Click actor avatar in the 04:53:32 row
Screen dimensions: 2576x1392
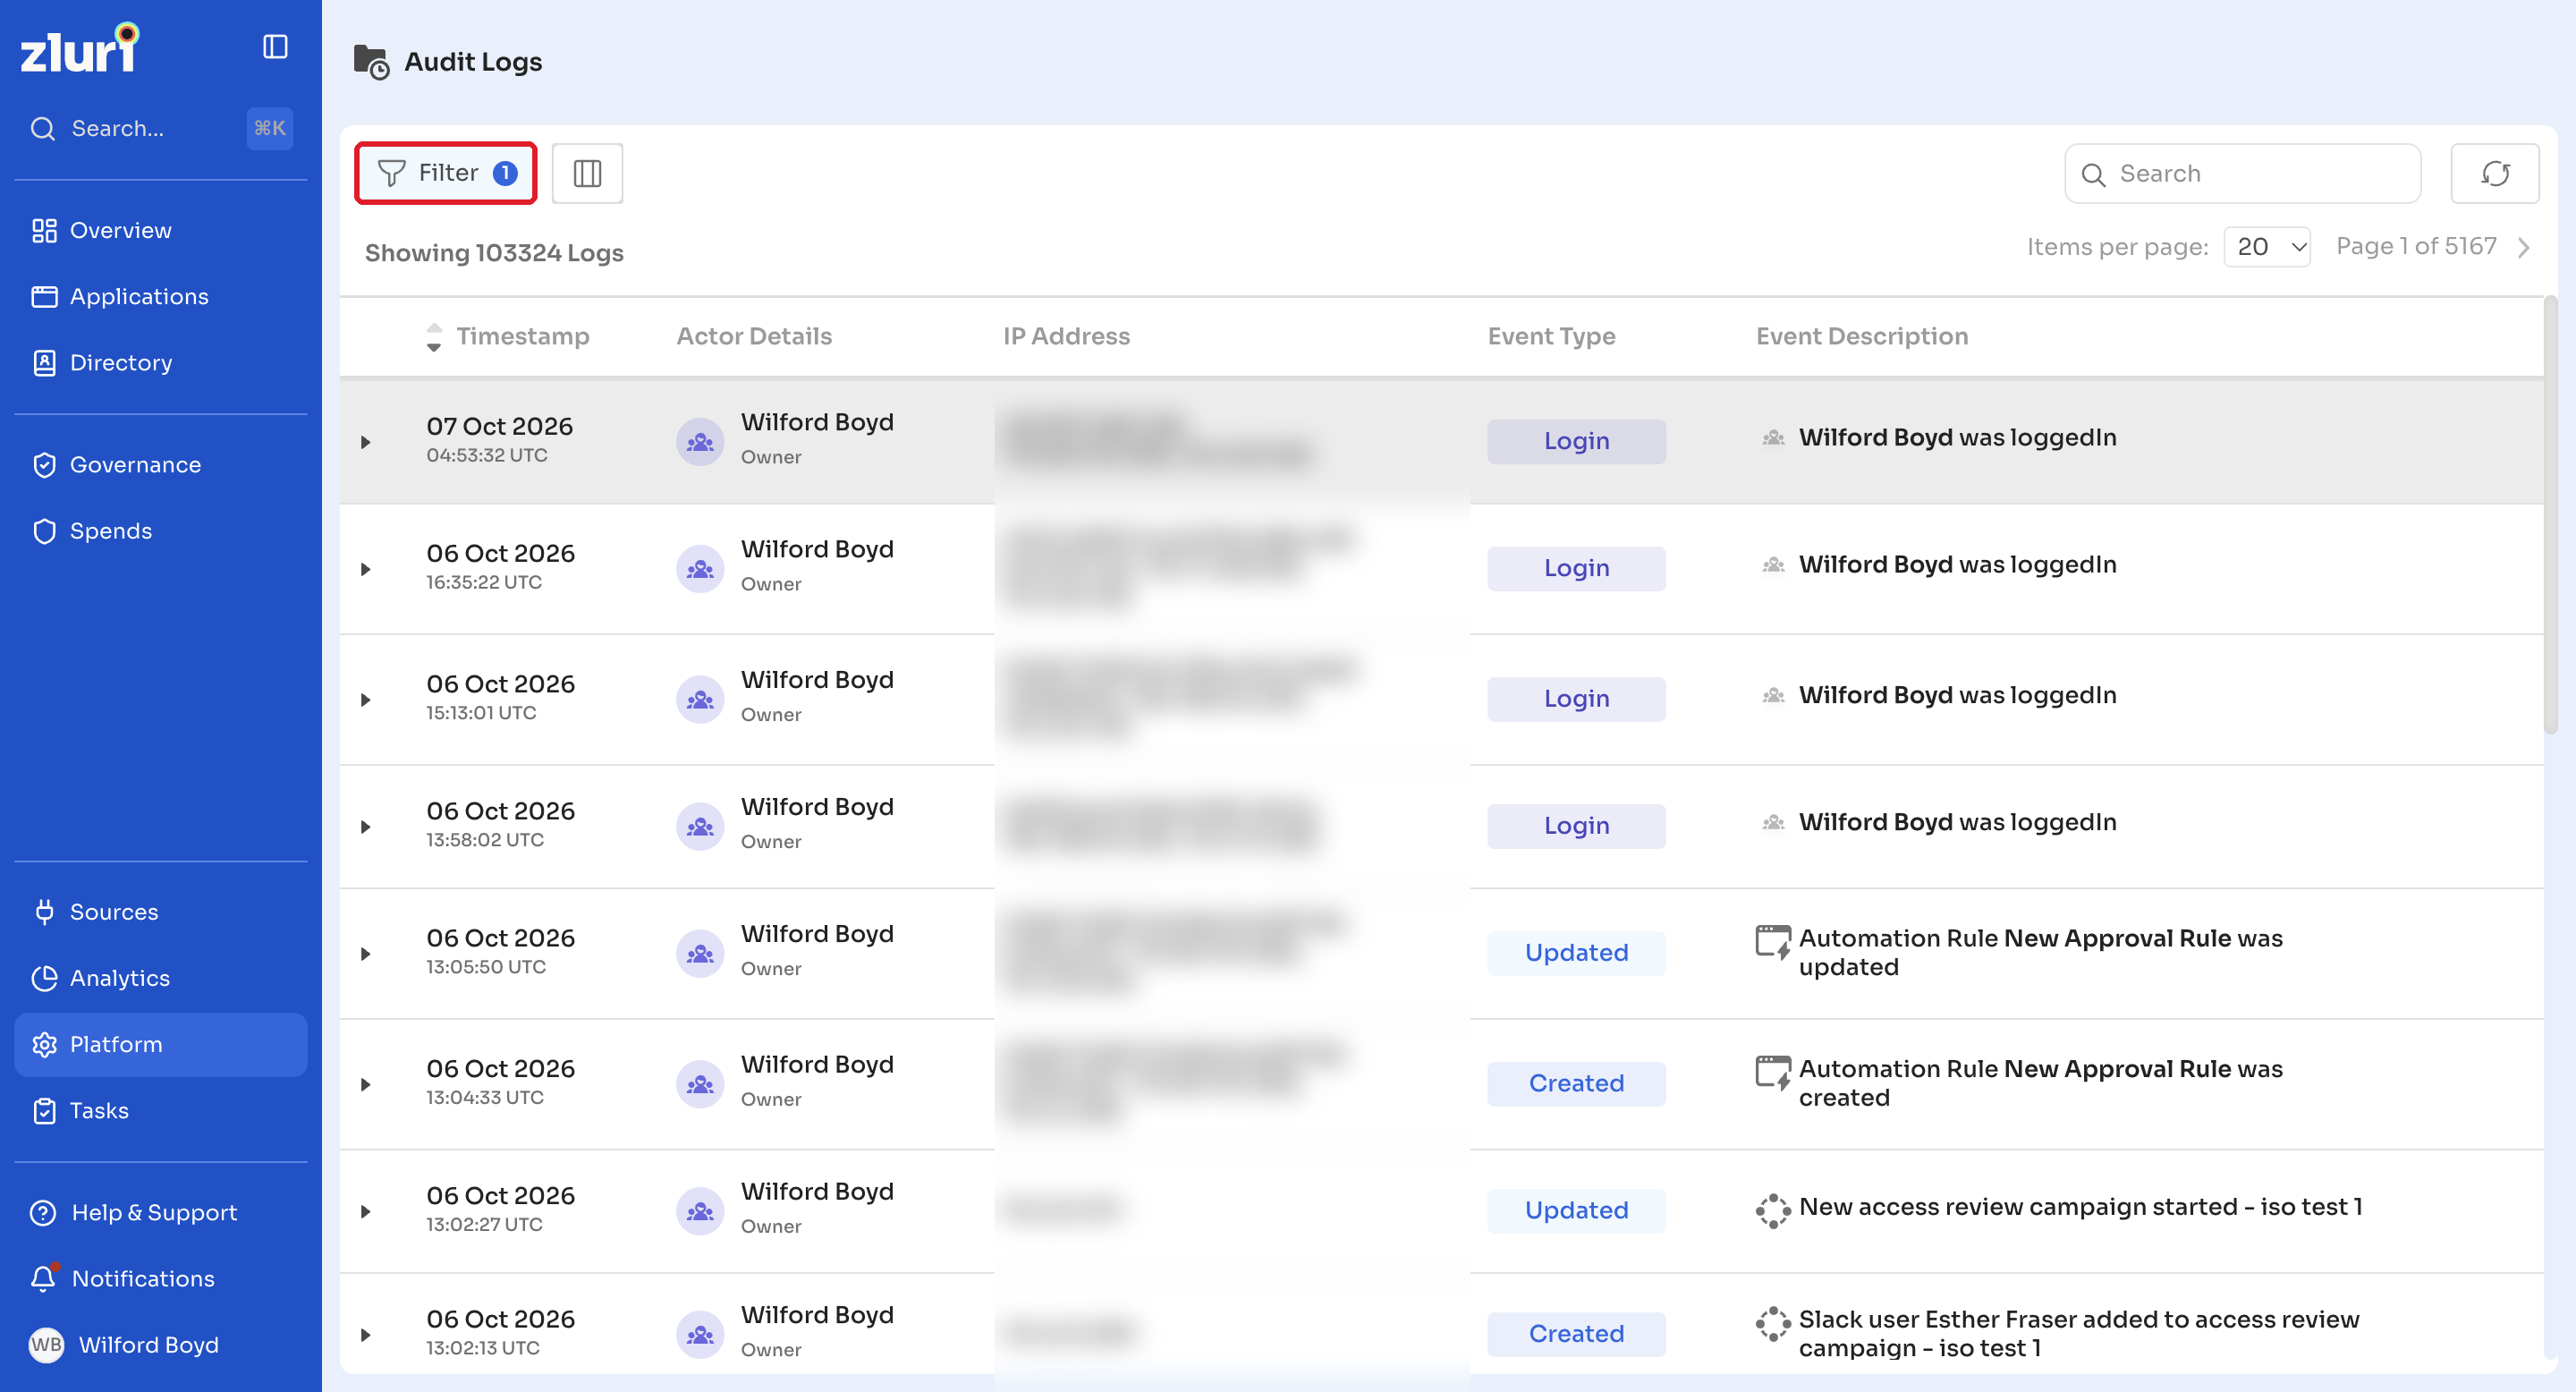click(x=700, y=441)
